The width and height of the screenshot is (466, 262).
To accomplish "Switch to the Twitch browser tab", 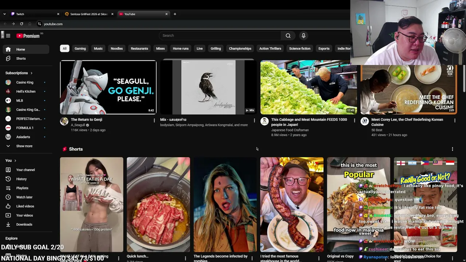I will click(x=35, y=14).
